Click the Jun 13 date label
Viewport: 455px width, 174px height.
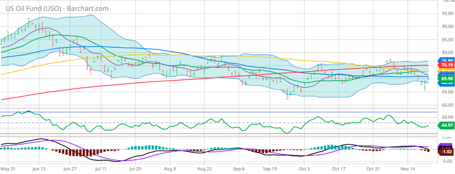[39, 168]
